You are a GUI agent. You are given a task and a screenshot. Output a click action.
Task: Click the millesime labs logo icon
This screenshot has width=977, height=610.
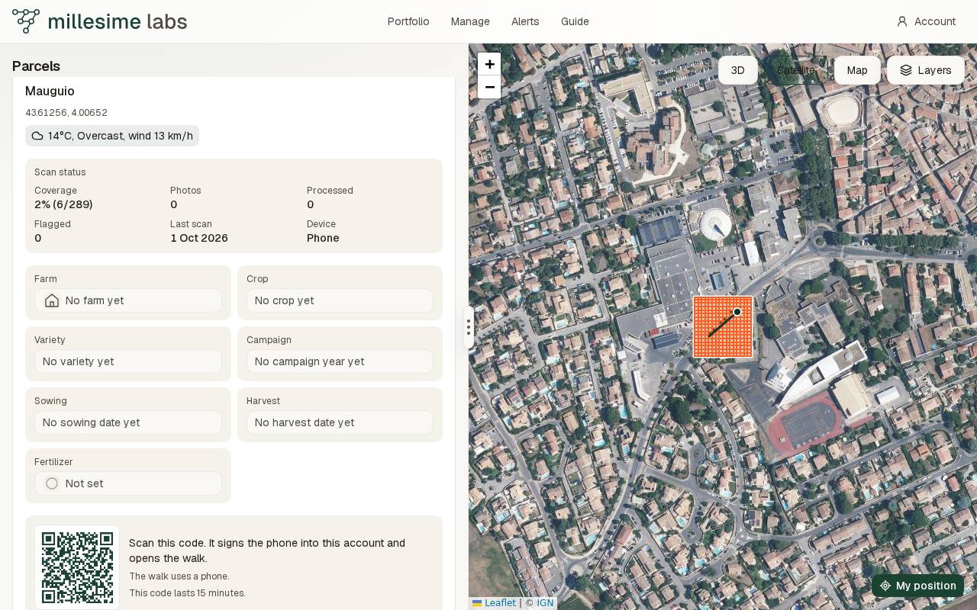point(26,21)
